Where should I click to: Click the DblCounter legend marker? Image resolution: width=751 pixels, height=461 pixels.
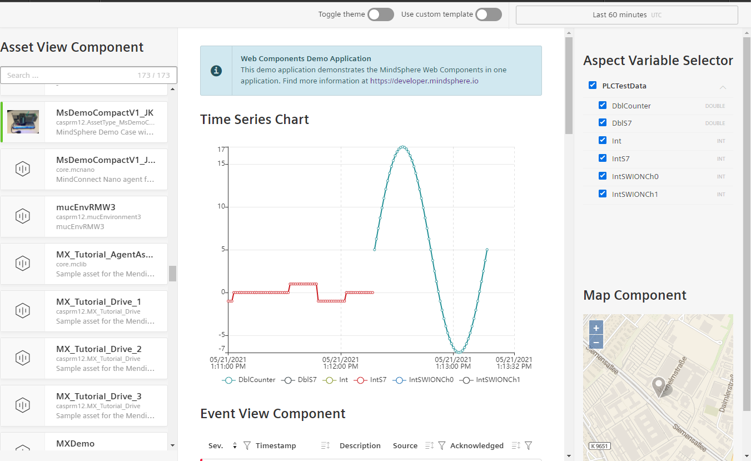[x=228, y=380]
